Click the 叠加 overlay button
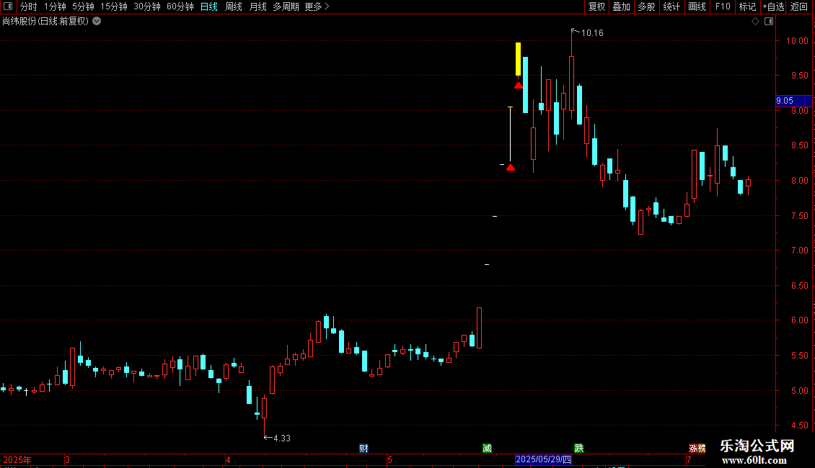This screenshot has height=468, width=815. (622, 6)
